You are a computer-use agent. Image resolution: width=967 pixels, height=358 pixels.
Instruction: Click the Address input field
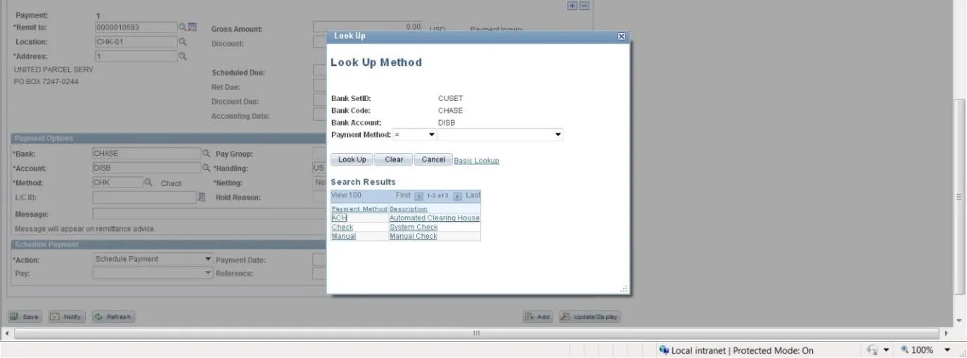[x=135, y=57]
